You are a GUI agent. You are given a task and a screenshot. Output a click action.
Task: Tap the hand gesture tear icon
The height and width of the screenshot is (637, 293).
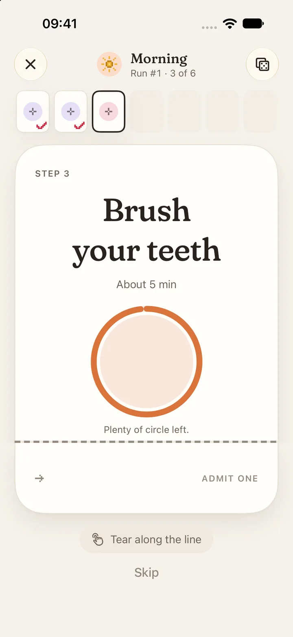tap(98, 540)
